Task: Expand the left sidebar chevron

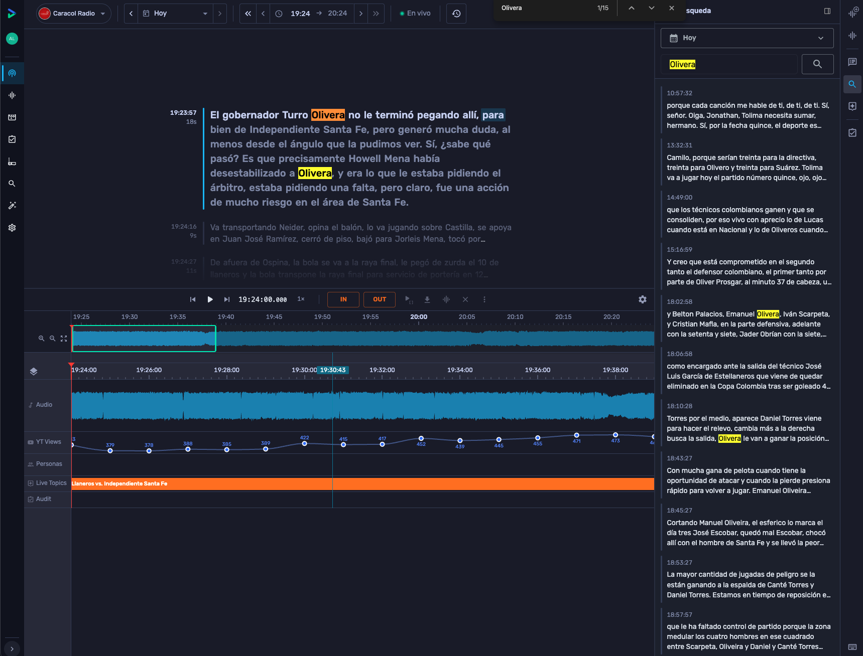Action: (x=12, y=648)
